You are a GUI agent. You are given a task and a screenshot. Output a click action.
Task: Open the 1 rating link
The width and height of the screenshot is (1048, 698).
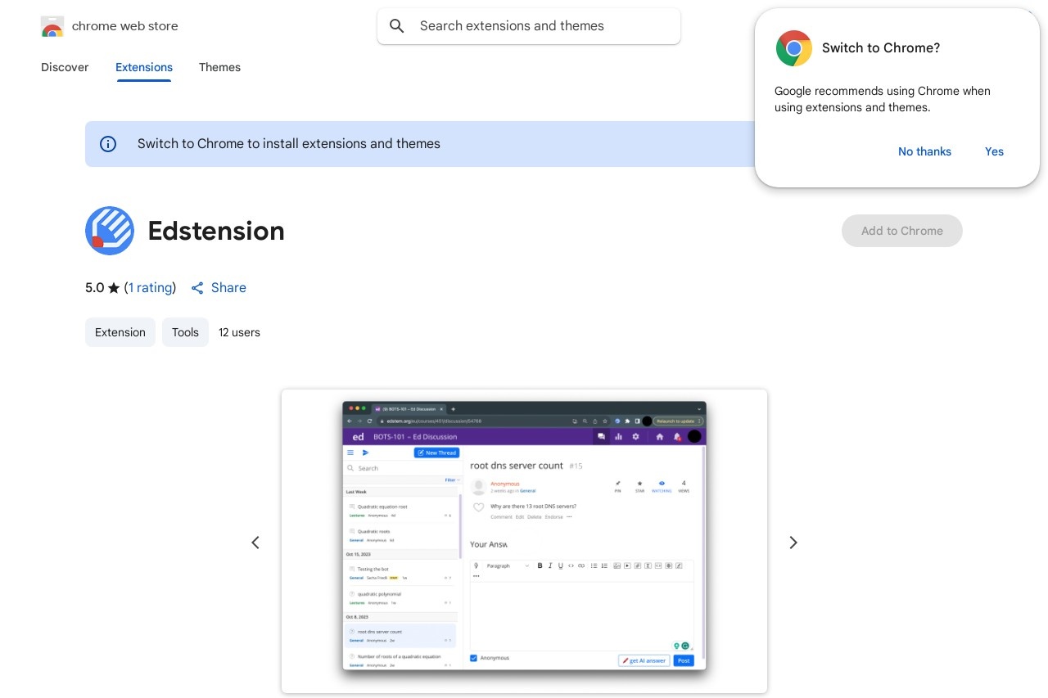click(x=150, y=288)
